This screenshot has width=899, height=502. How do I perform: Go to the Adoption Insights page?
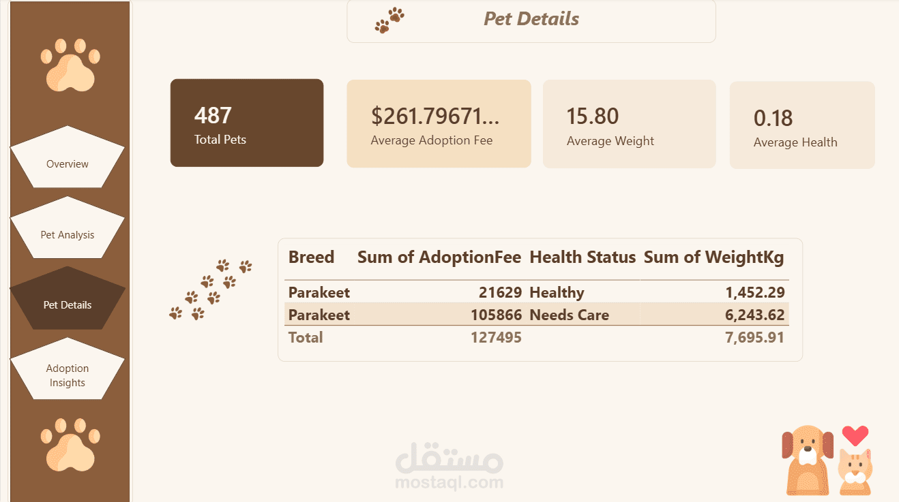[x=68, y=368]
